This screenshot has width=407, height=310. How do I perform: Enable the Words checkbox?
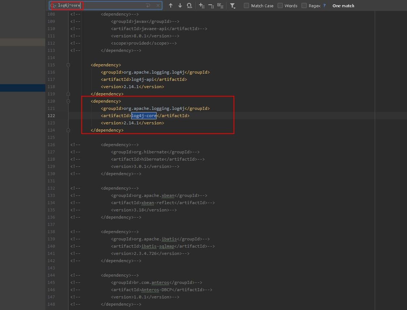point(280,5)
